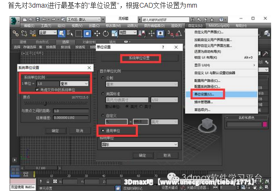
Task: Click the Open File toolbar icon
Action: (31, 20)
